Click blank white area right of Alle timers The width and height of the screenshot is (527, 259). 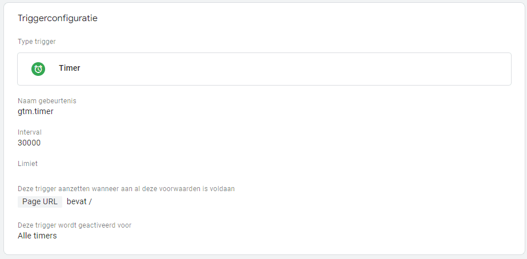click(x=285, y=236)
